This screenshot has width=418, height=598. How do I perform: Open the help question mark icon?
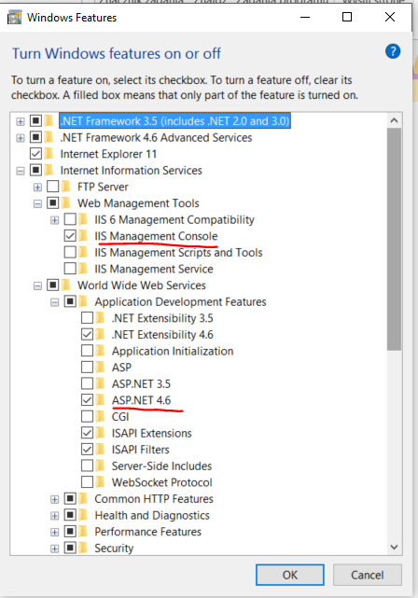(393, 51)
